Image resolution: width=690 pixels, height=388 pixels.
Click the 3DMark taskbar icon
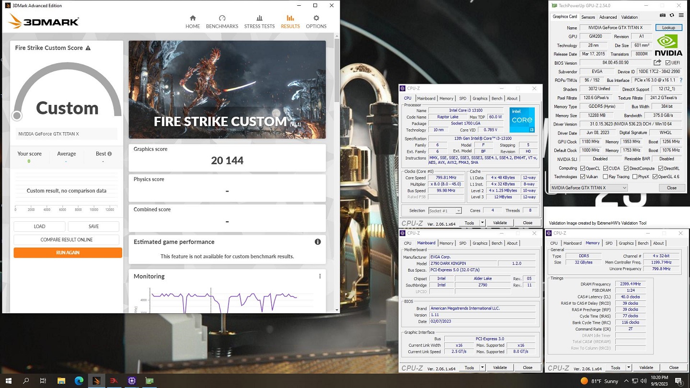coord(96,381)
